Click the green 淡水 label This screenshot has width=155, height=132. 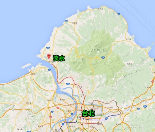[59, 58]
